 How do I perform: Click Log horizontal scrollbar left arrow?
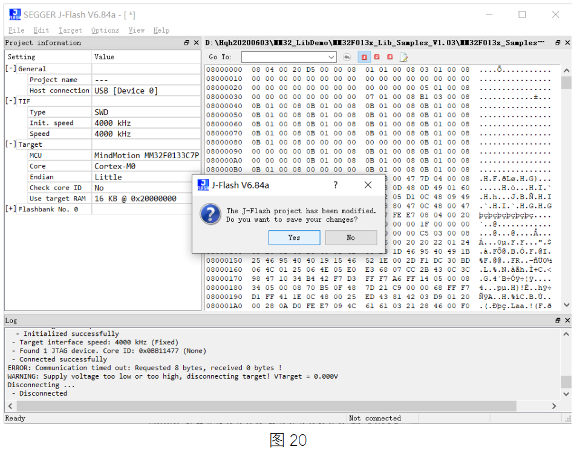(10, 406)
